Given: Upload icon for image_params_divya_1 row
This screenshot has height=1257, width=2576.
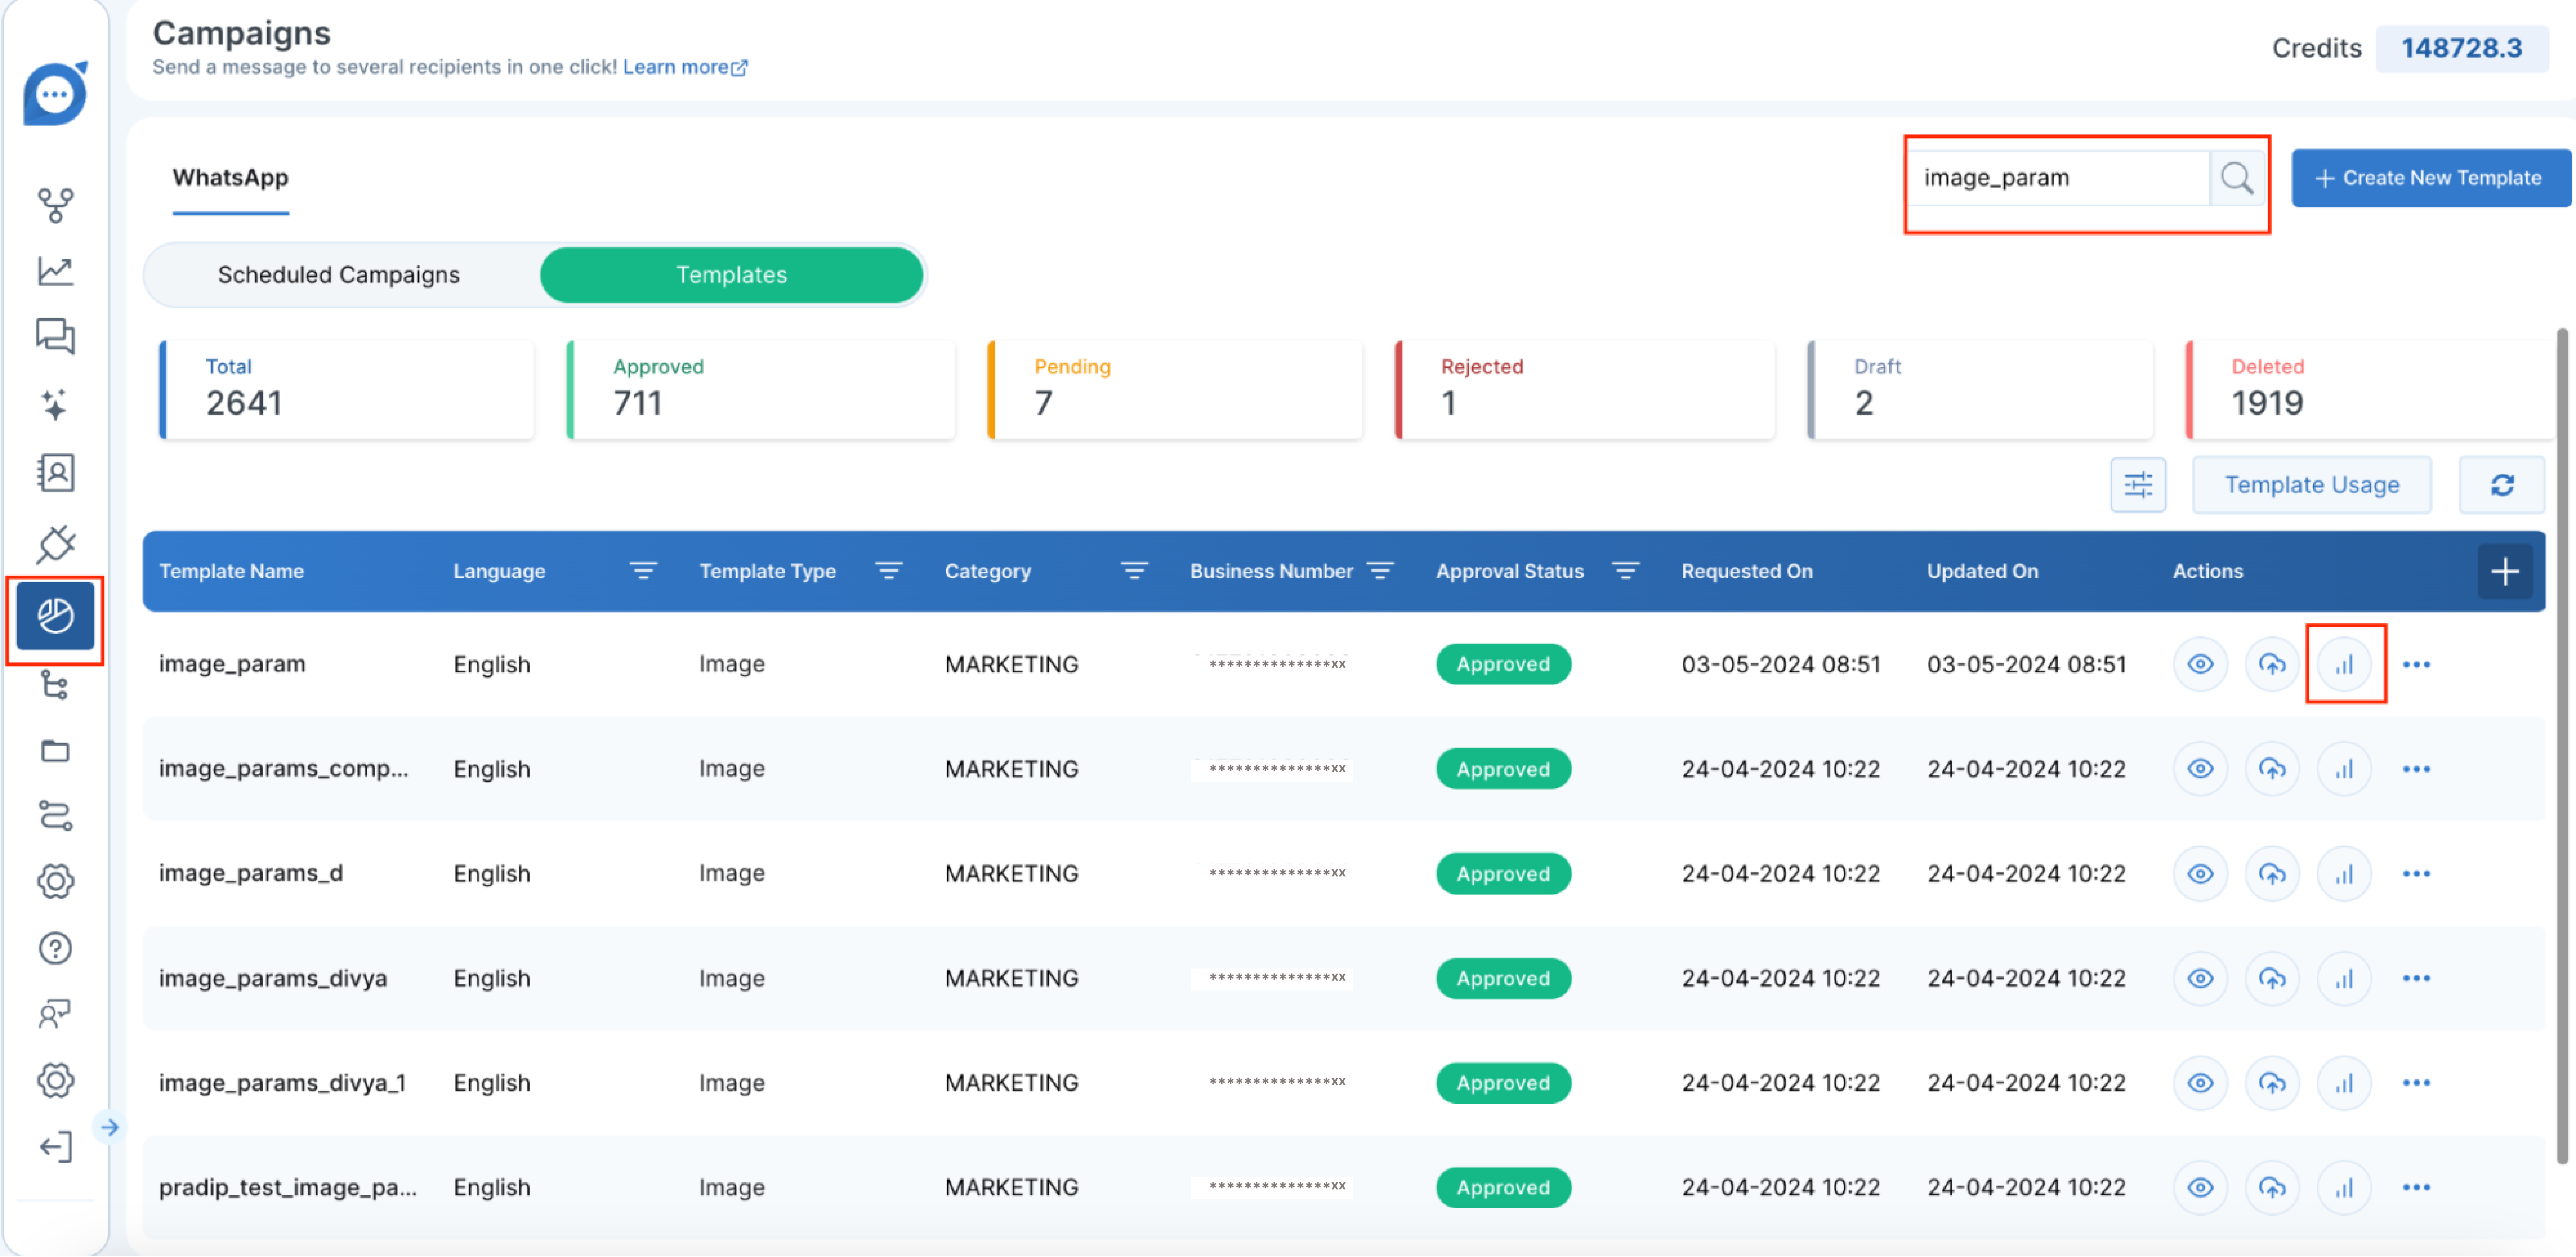Looking at the screenshot, I should [2272, 1083].
